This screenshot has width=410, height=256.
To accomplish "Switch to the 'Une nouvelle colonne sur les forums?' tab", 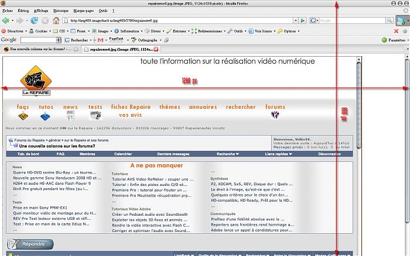I will [40, 49].
